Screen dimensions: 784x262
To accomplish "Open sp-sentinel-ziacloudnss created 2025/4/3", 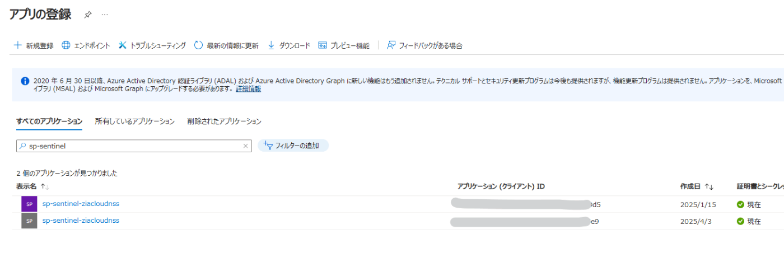I will pos(81,221).
